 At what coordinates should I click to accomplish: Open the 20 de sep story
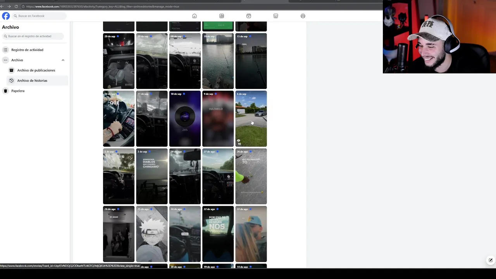pyautogui.click(x=185, y=61)
